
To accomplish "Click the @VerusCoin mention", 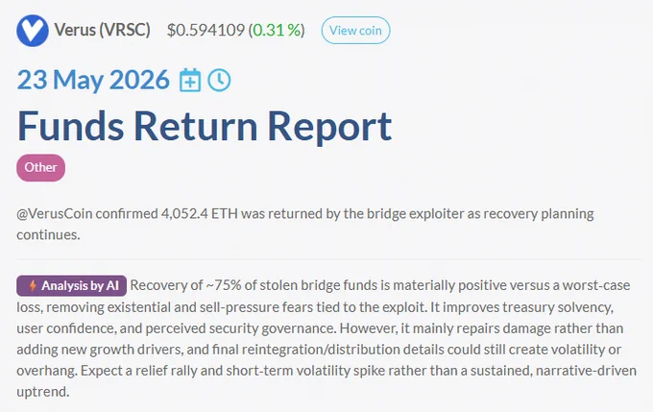I will (x=55, y=214).
